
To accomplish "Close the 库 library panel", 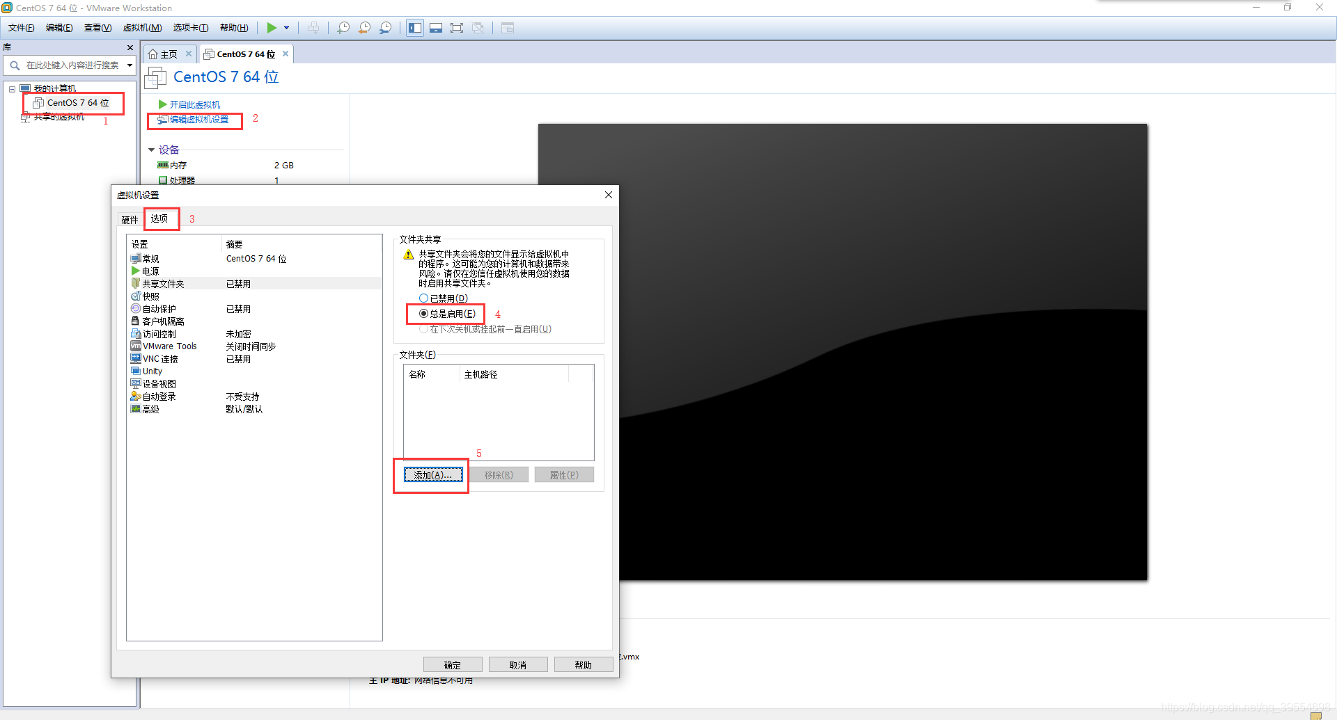I will [130, 47].
